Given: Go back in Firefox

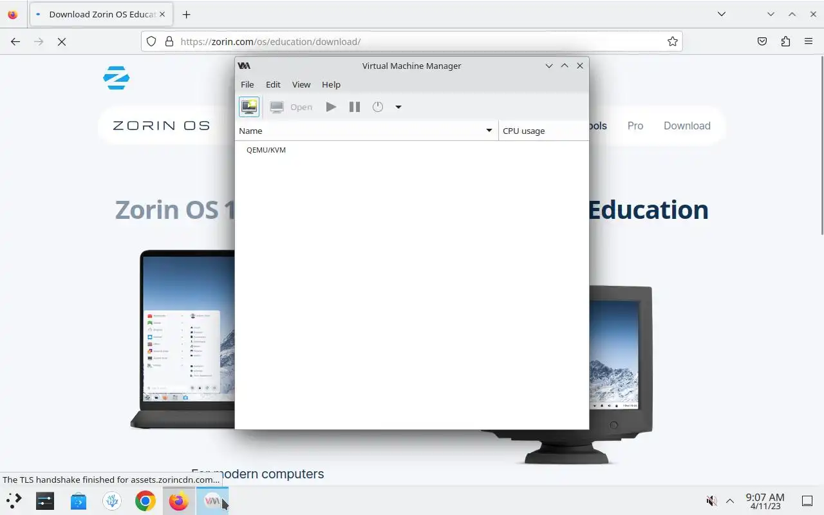Looking at the screenshot, I should 15,41.
